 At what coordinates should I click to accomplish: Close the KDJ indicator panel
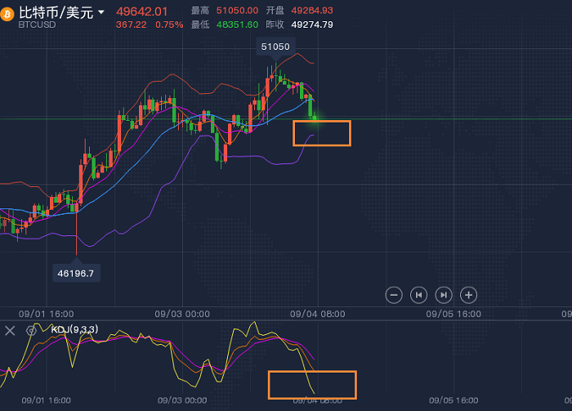pyautogui.click(x=11, y=330)
